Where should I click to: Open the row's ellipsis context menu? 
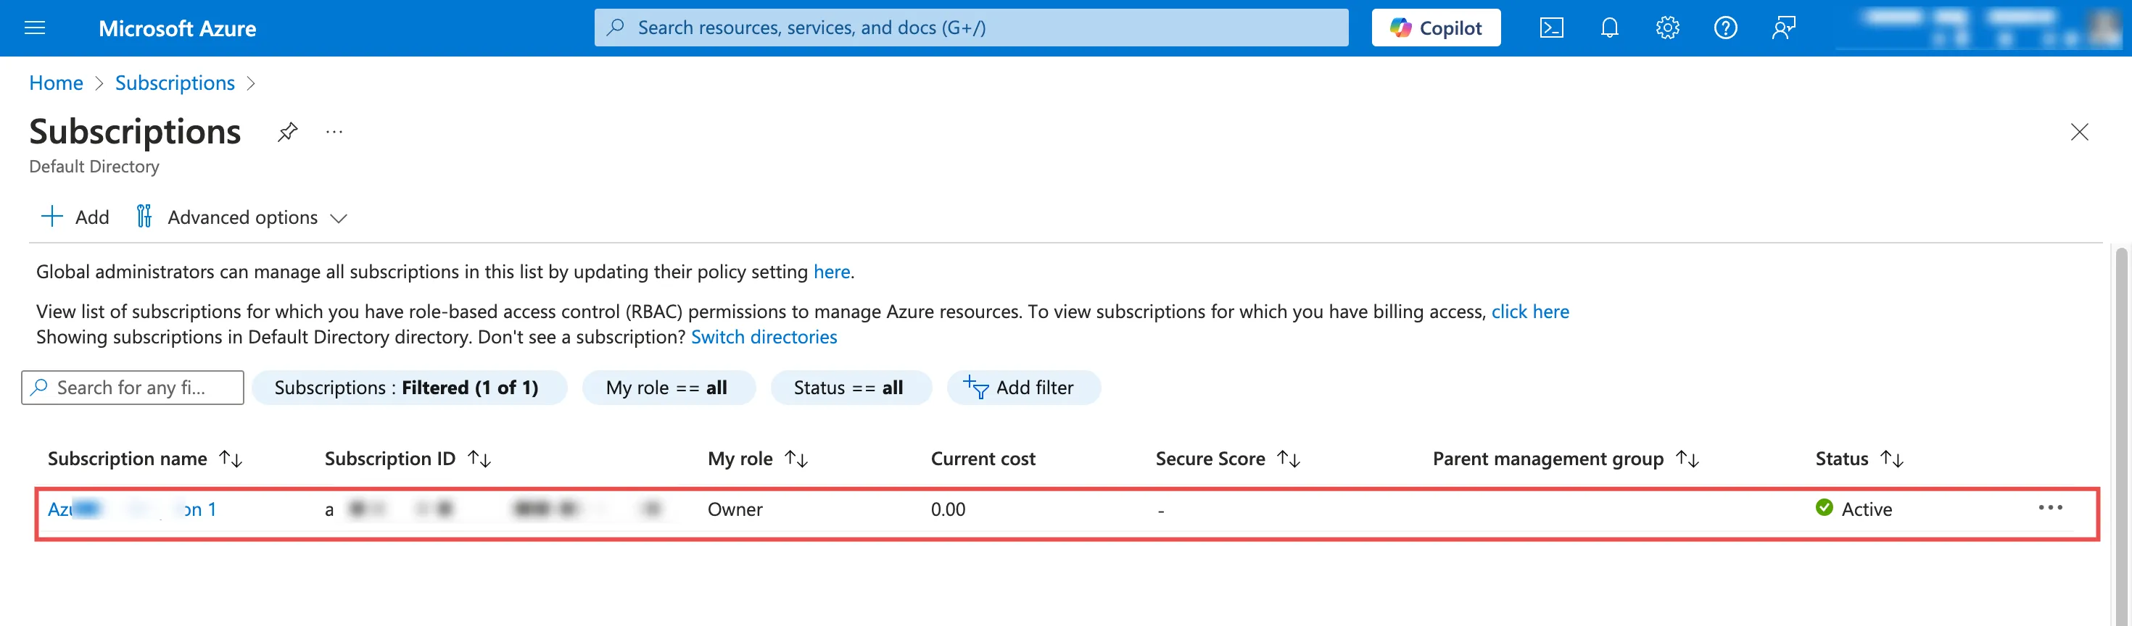click(2050, 507)
